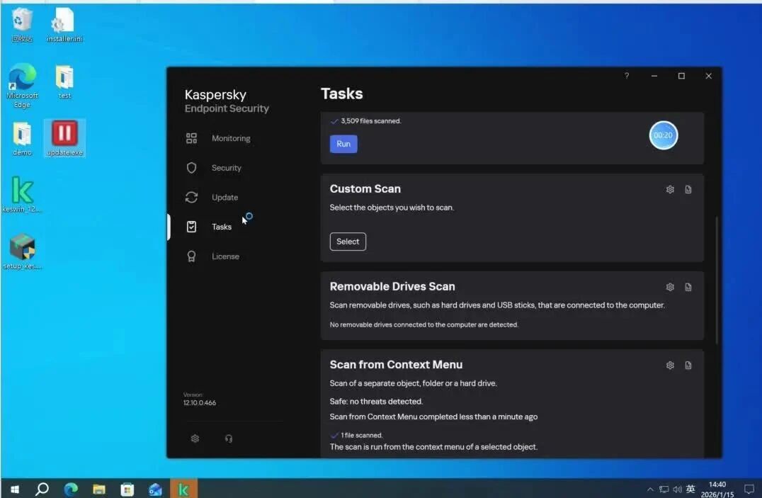
Task: Click the network tray icon
Action: pos(664,489)
